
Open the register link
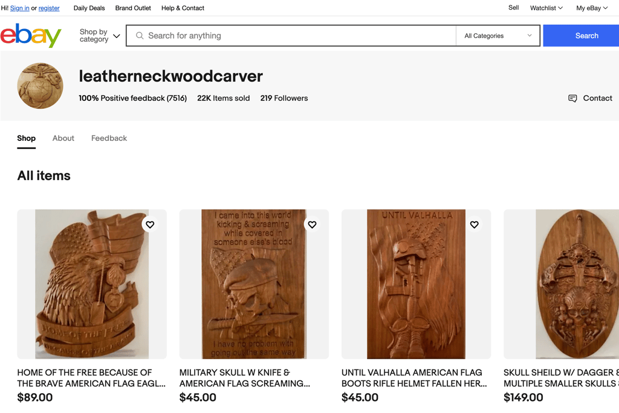(x=49, y=8)
